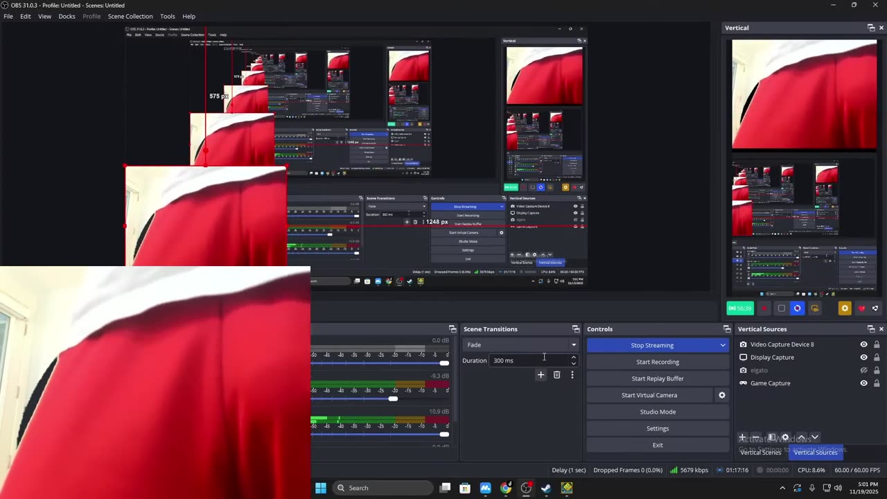The height and width of the screenshot is (499, 887).
Task: Open Windows Start menu
Action: click(x=321, y=488)
